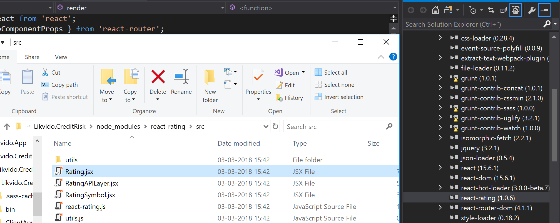Click the Rename icon in ribbon
Screen dimensions: 560x223
(x=181, y=77)
